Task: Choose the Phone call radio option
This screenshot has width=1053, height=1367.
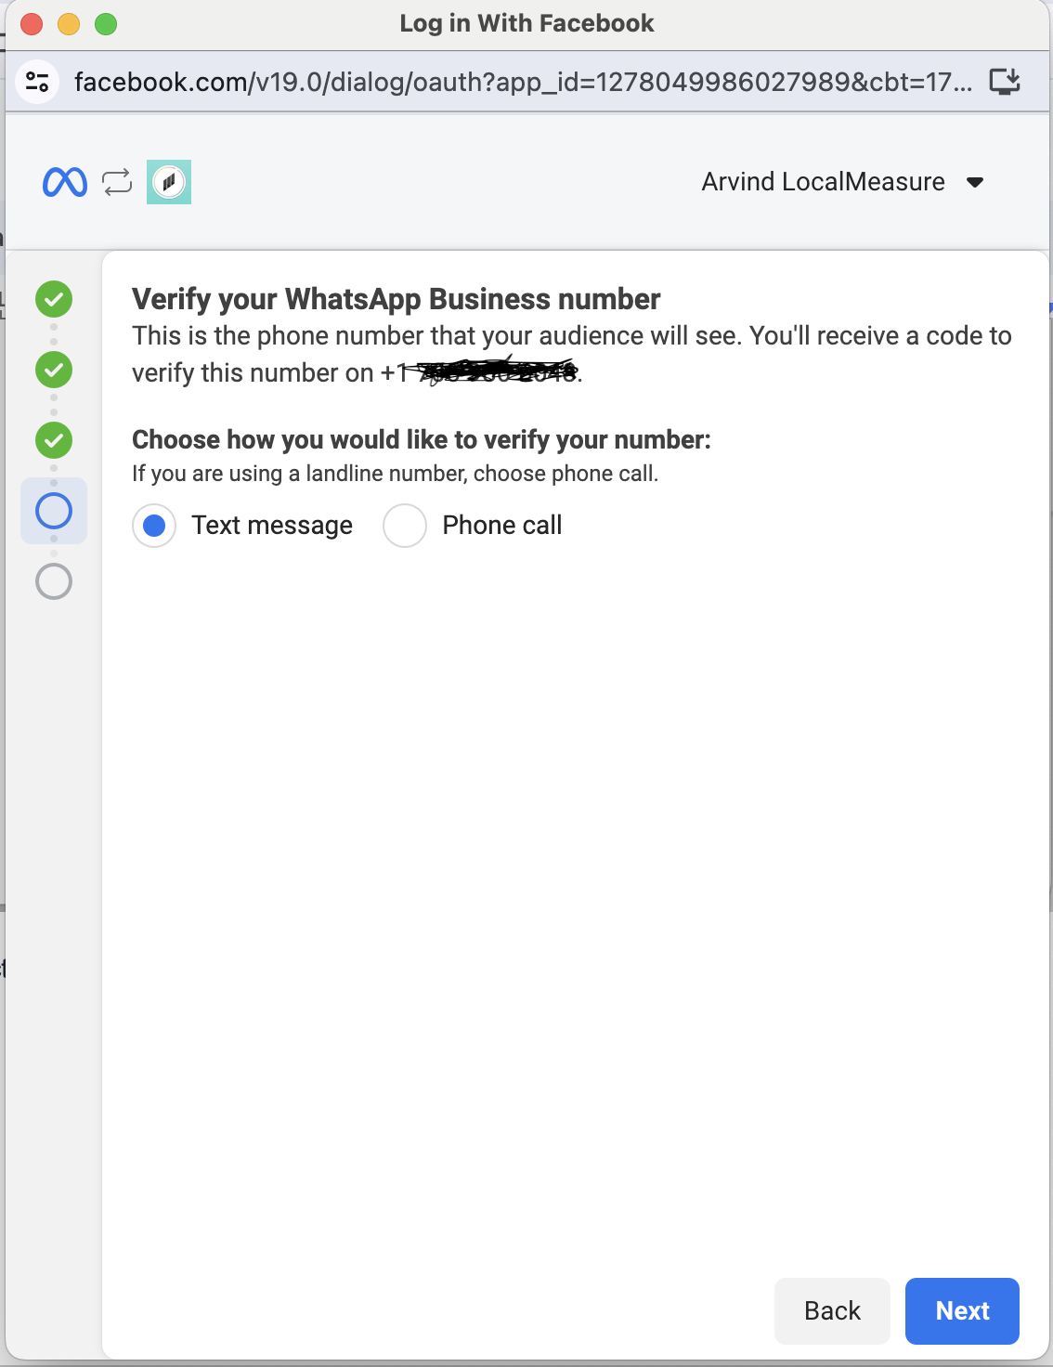Action: pos(405,526)
